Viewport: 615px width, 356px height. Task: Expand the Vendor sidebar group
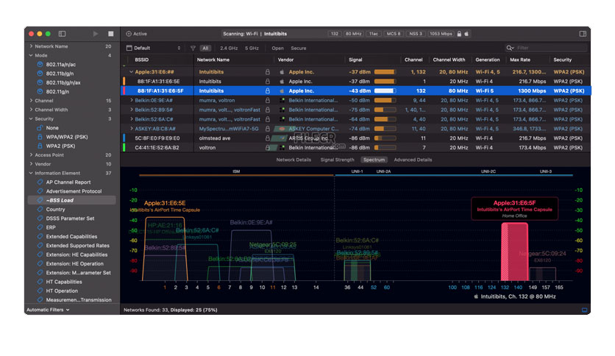tap(31, 164)
